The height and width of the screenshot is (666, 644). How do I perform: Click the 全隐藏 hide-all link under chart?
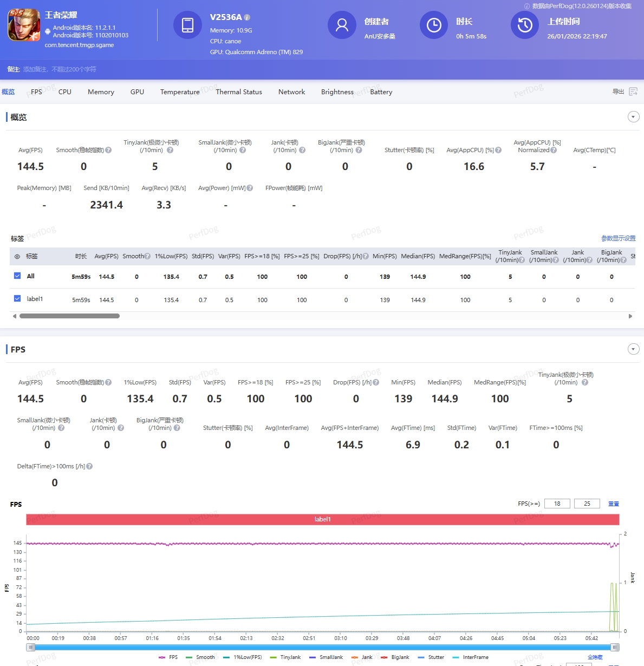[595, 657]
